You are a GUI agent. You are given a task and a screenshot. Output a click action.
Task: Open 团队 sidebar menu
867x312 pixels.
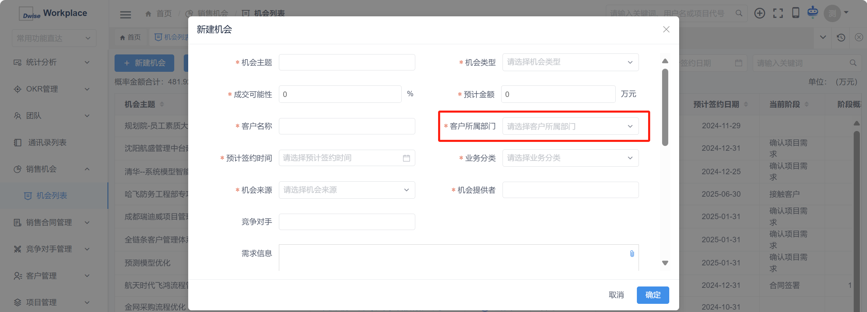click(54, 116)
